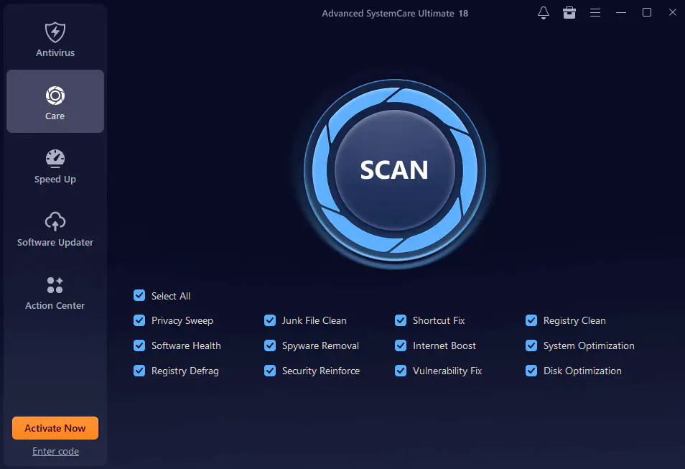685x469 pixels.
Task: Select the Care section icon
Action: (55, 101)
